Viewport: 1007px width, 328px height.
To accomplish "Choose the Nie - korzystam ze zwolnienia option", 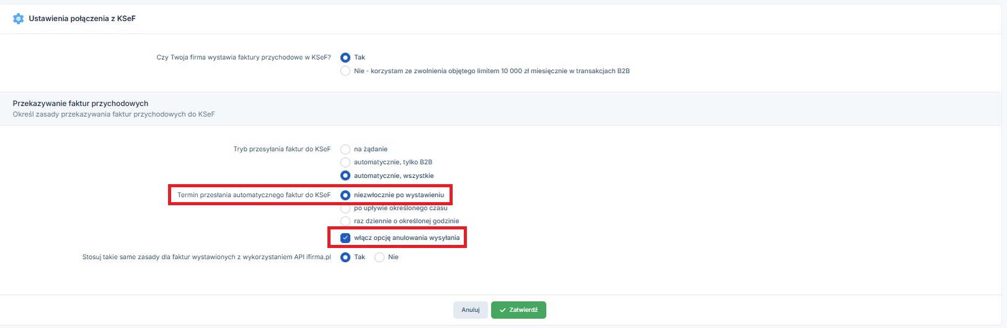I will (345, 71).
